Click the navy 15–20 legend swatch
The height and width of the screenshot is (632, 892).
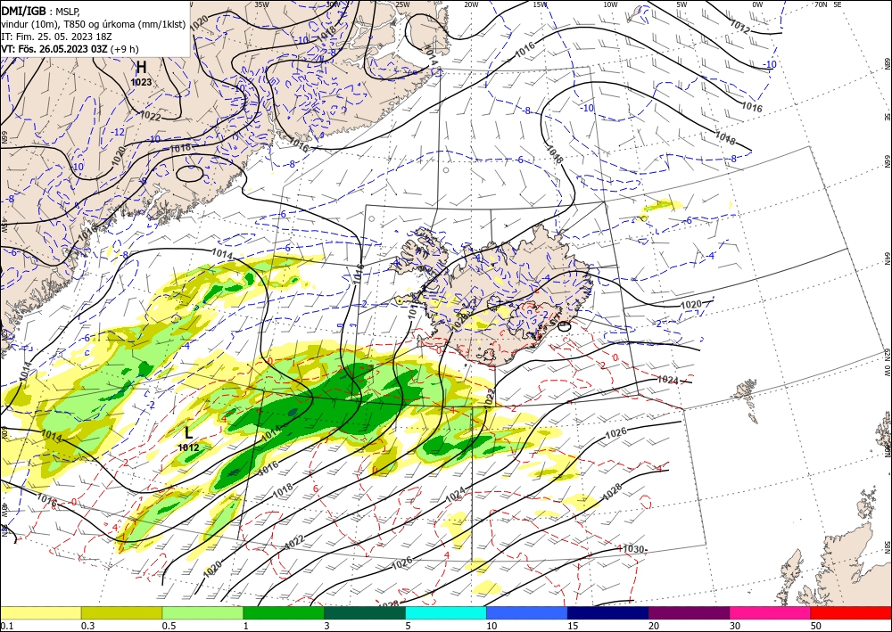[608, 612]
